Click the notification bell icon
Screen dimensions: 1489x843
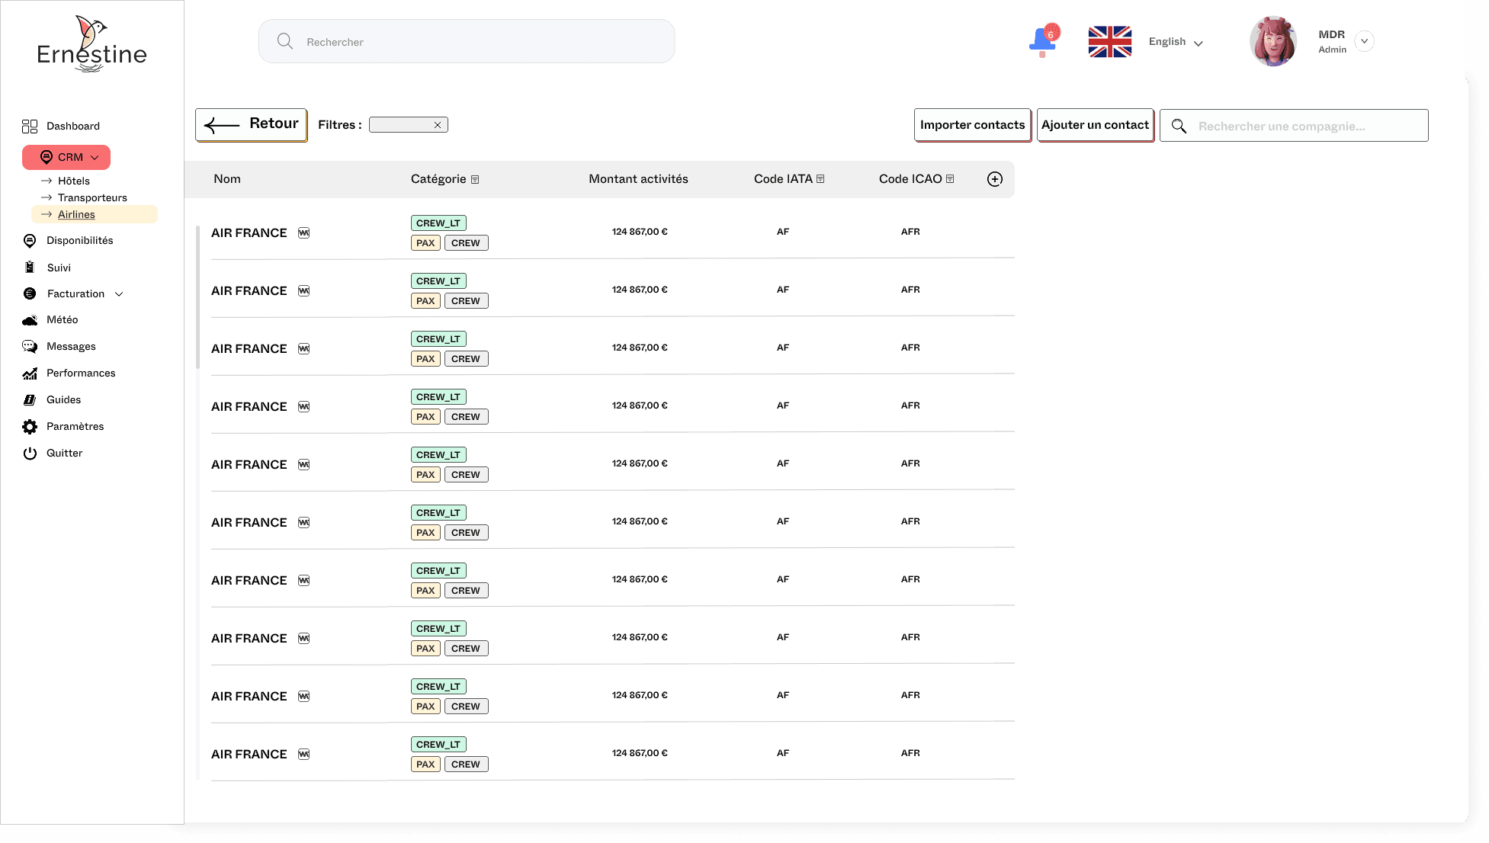[1042, 41]
